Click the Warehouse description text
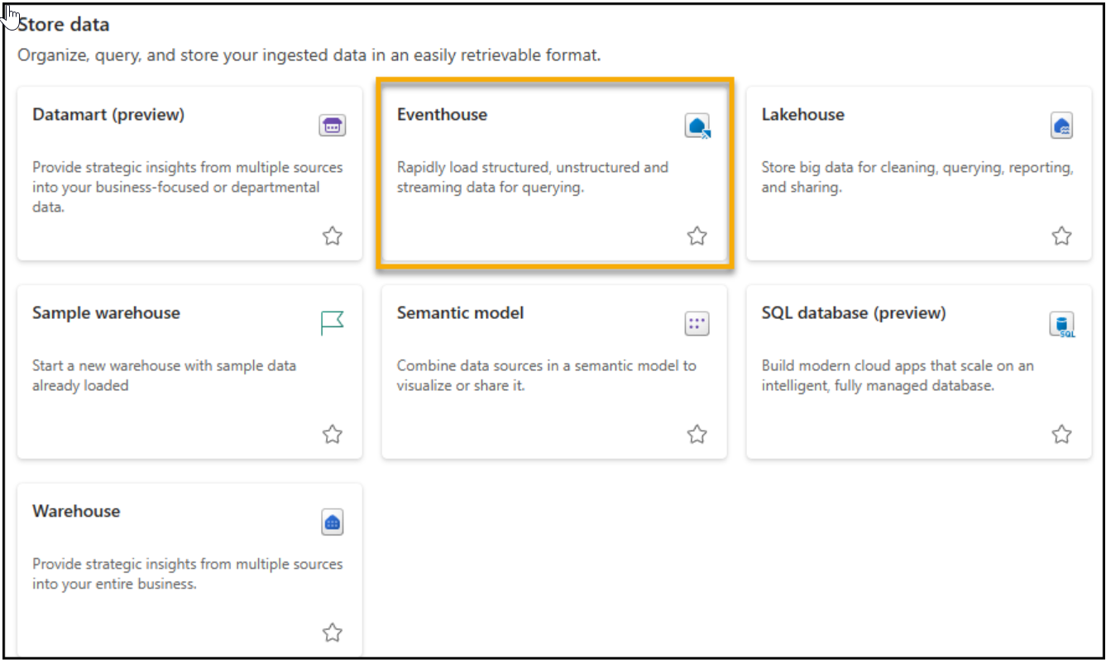 (187, 574)
